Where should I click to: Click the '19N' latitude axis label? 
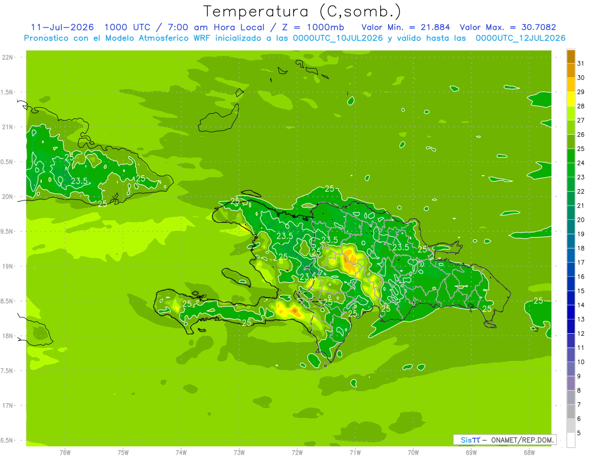[8, 266]
